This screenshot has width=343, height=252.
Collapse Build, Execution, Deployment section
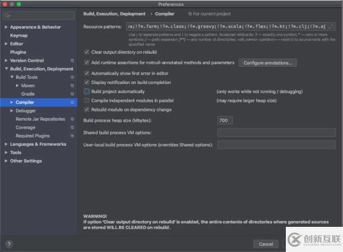6,69
